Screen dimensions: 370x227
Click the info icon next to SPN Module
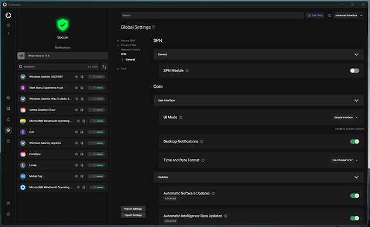pos(187,71)
